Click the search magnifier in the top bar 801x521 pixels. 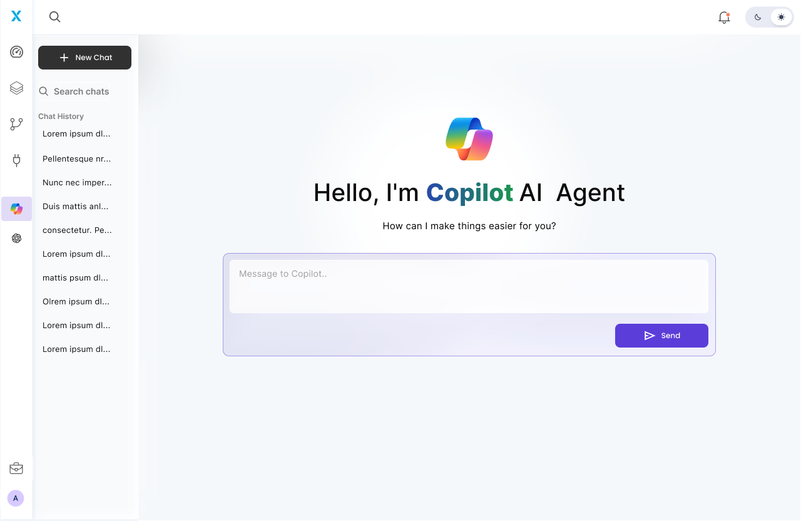point(54,17)
